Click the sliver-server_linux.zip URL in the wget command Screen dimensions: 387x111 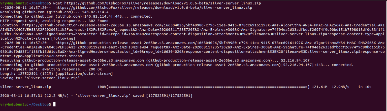(163, 4)
